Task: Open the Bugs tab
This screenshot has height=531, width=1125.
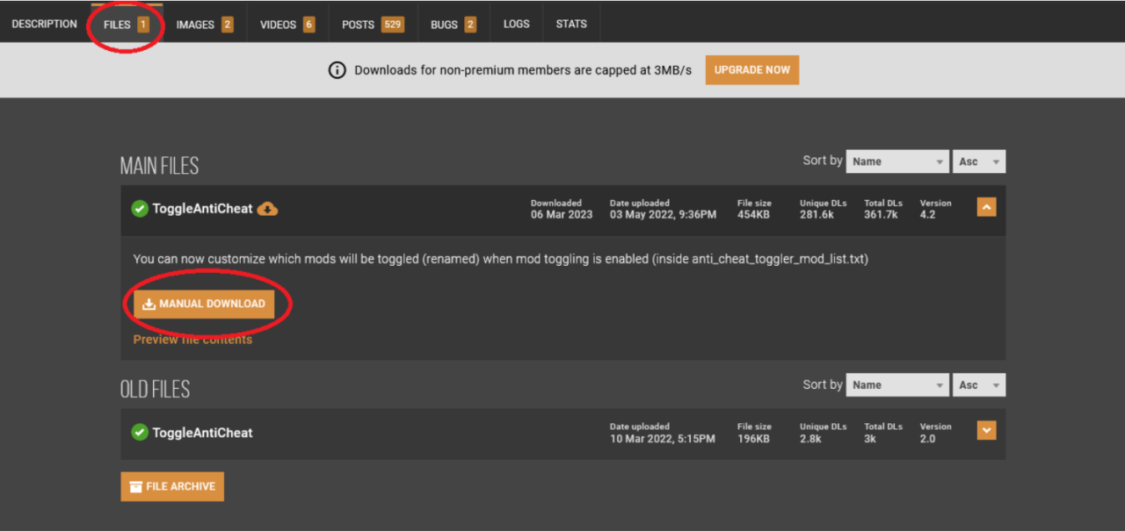Action: (453, 25)
